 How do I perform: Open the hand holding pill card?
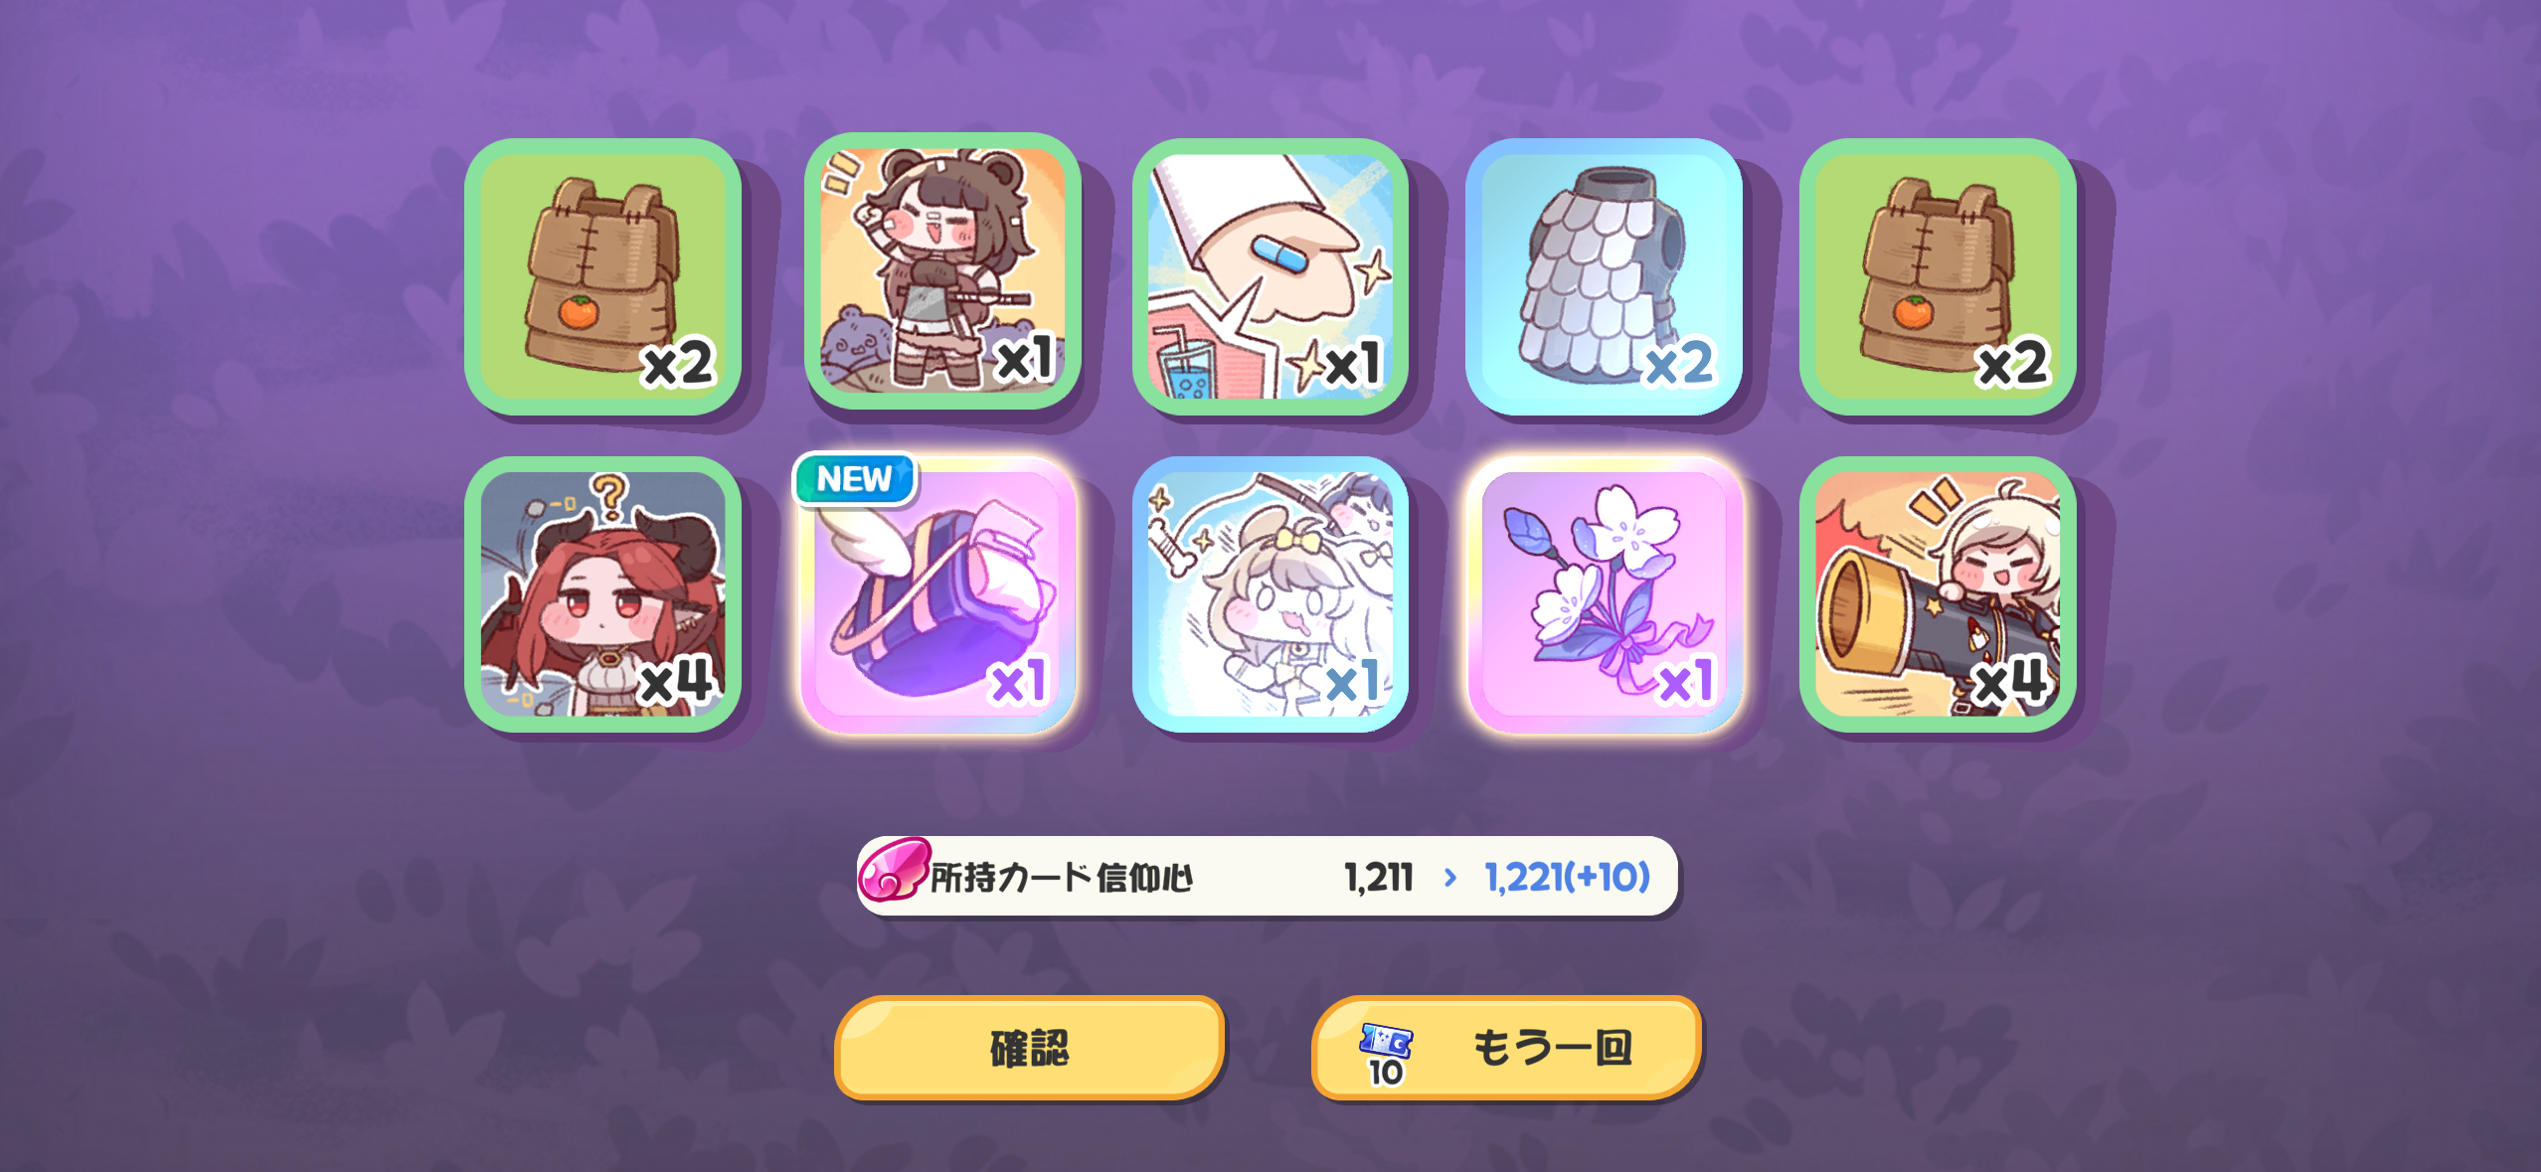[1270, 276]
